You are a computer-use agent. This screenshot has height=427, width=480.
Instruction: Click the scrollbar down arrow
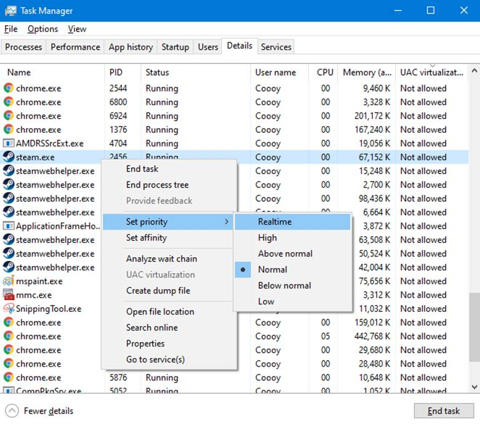pyautogui.click(x=474, y=387)
